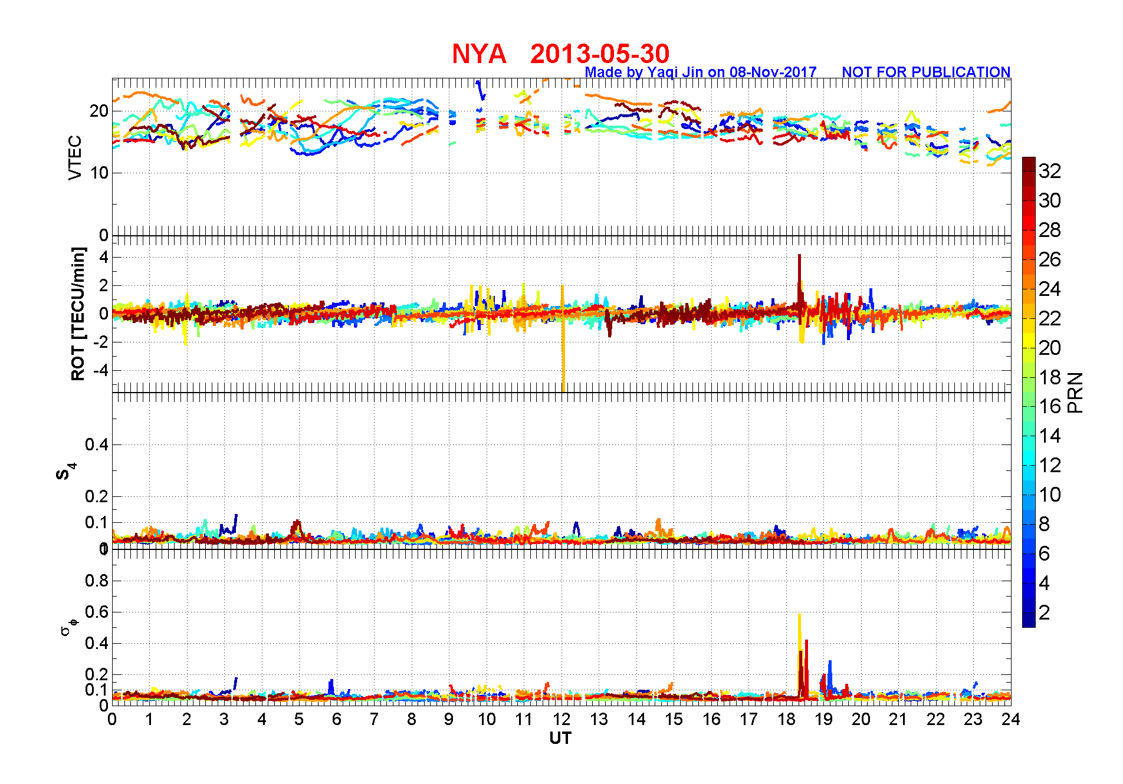Click x-axis tick label 24
This screenshot has width=1123, height=784.
[1011, 719]
